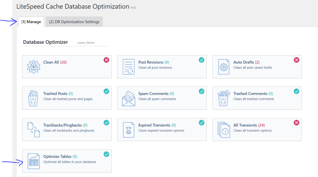Click the Expired Transients hourglass icon
Screen dimensions: 318x177
coord(129,130)
